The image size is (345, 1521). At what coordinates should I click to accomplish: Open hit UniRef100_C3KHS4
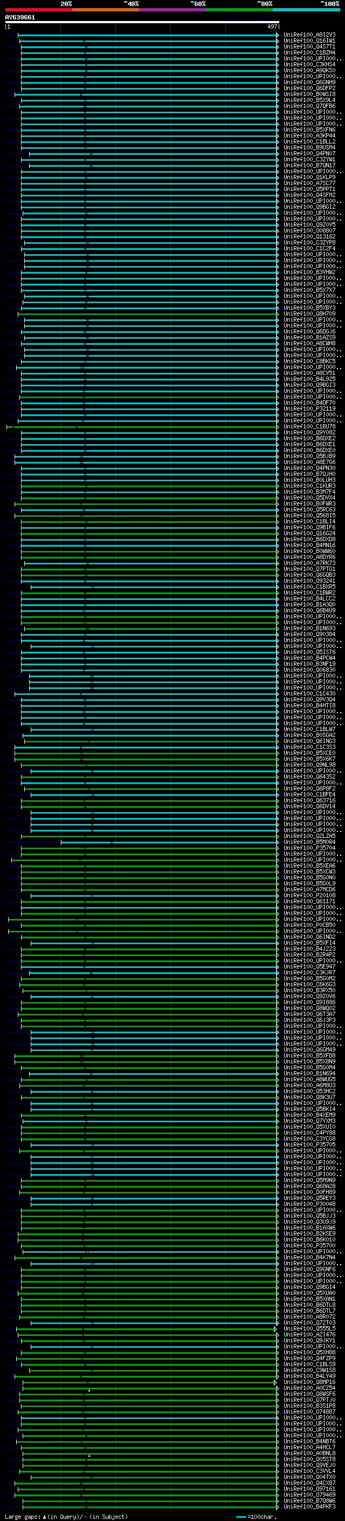click(309, 64)
